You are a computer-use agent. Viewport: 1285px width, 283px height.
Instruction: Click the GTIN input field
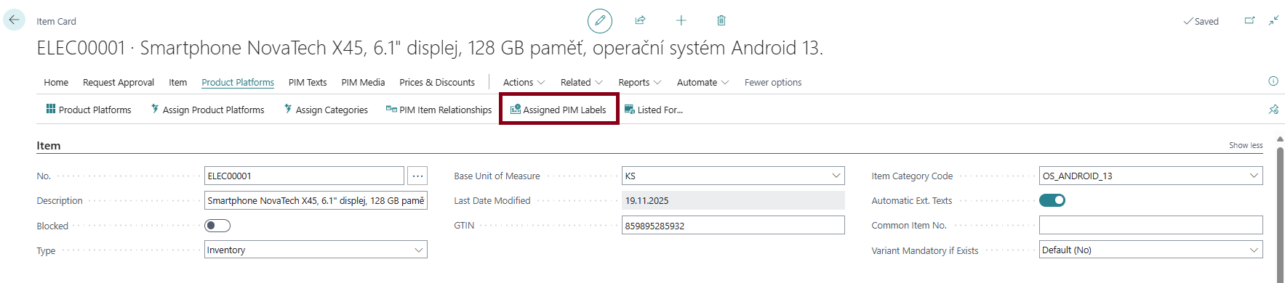point(733,226)
